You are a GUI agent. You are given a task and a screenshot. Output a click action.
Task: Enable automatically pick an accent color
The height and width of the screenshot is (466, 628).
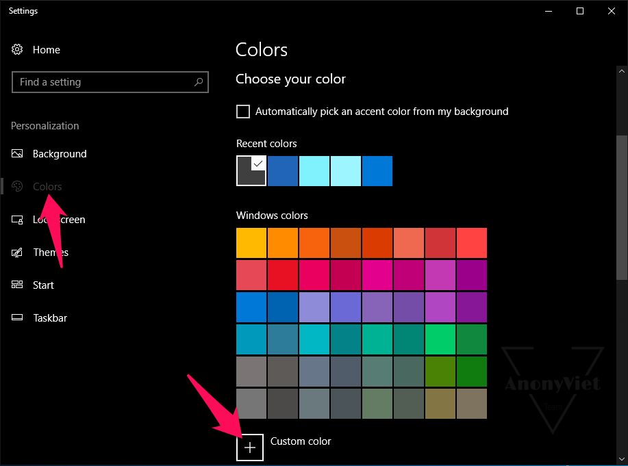point(243,111)
